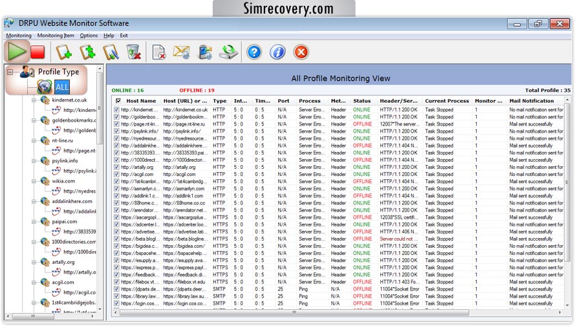575x326 pixels.
Task: Collapse the Profile Type tree root
Action: (10, 72)
